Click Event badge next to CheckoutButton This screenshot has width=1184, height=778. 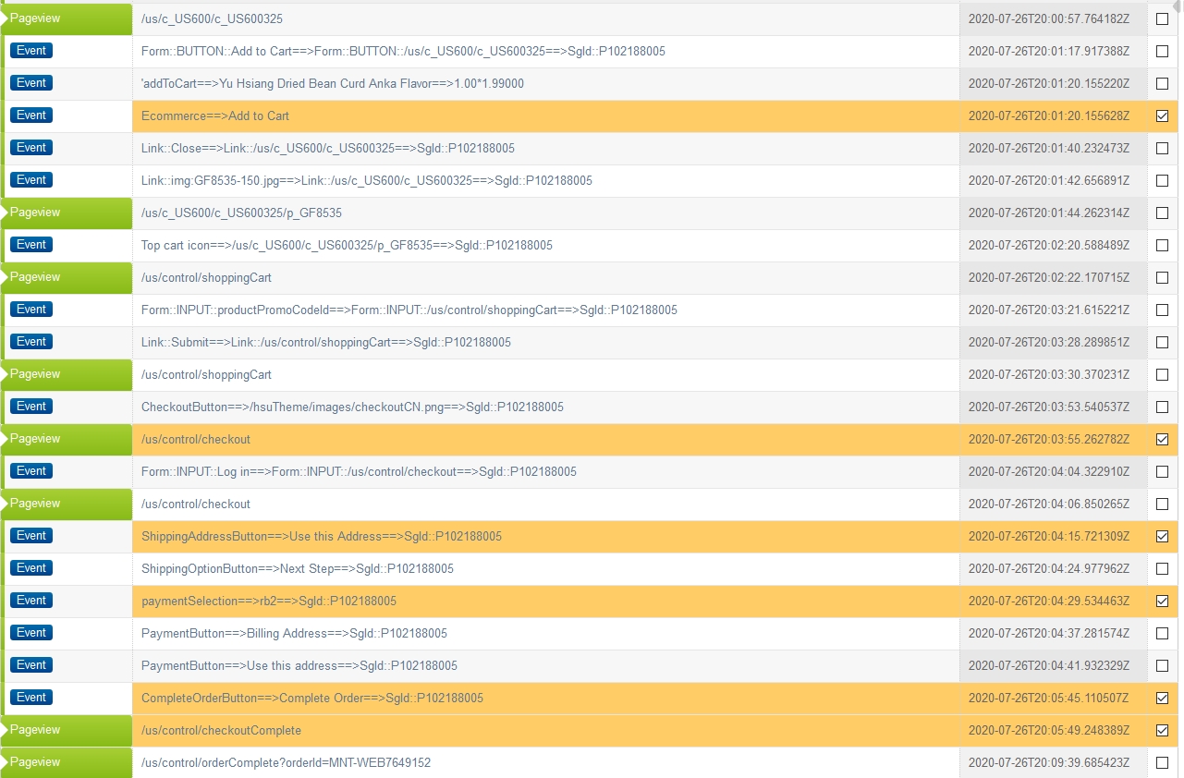click(x=31, y=407)
